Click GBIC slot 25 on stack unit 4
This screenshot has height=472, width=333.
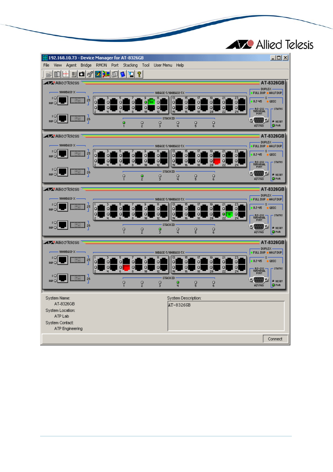[x=77, y=260]
